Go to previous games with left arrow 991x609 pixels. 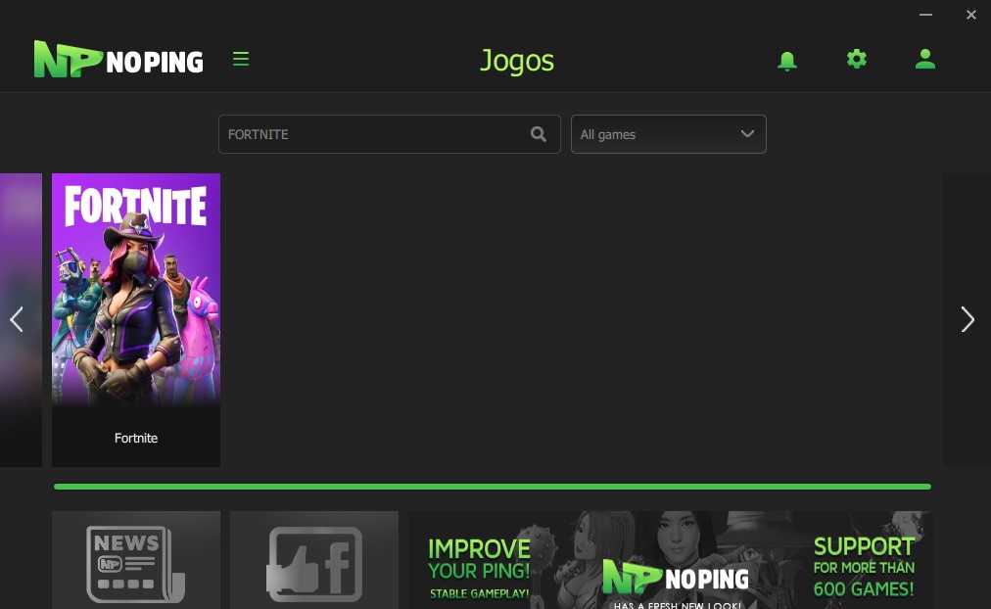coord(17,319)
